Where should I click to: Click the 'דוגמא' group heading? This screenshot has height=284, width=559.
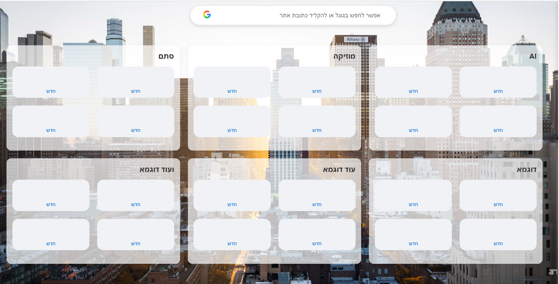point(526,169)
